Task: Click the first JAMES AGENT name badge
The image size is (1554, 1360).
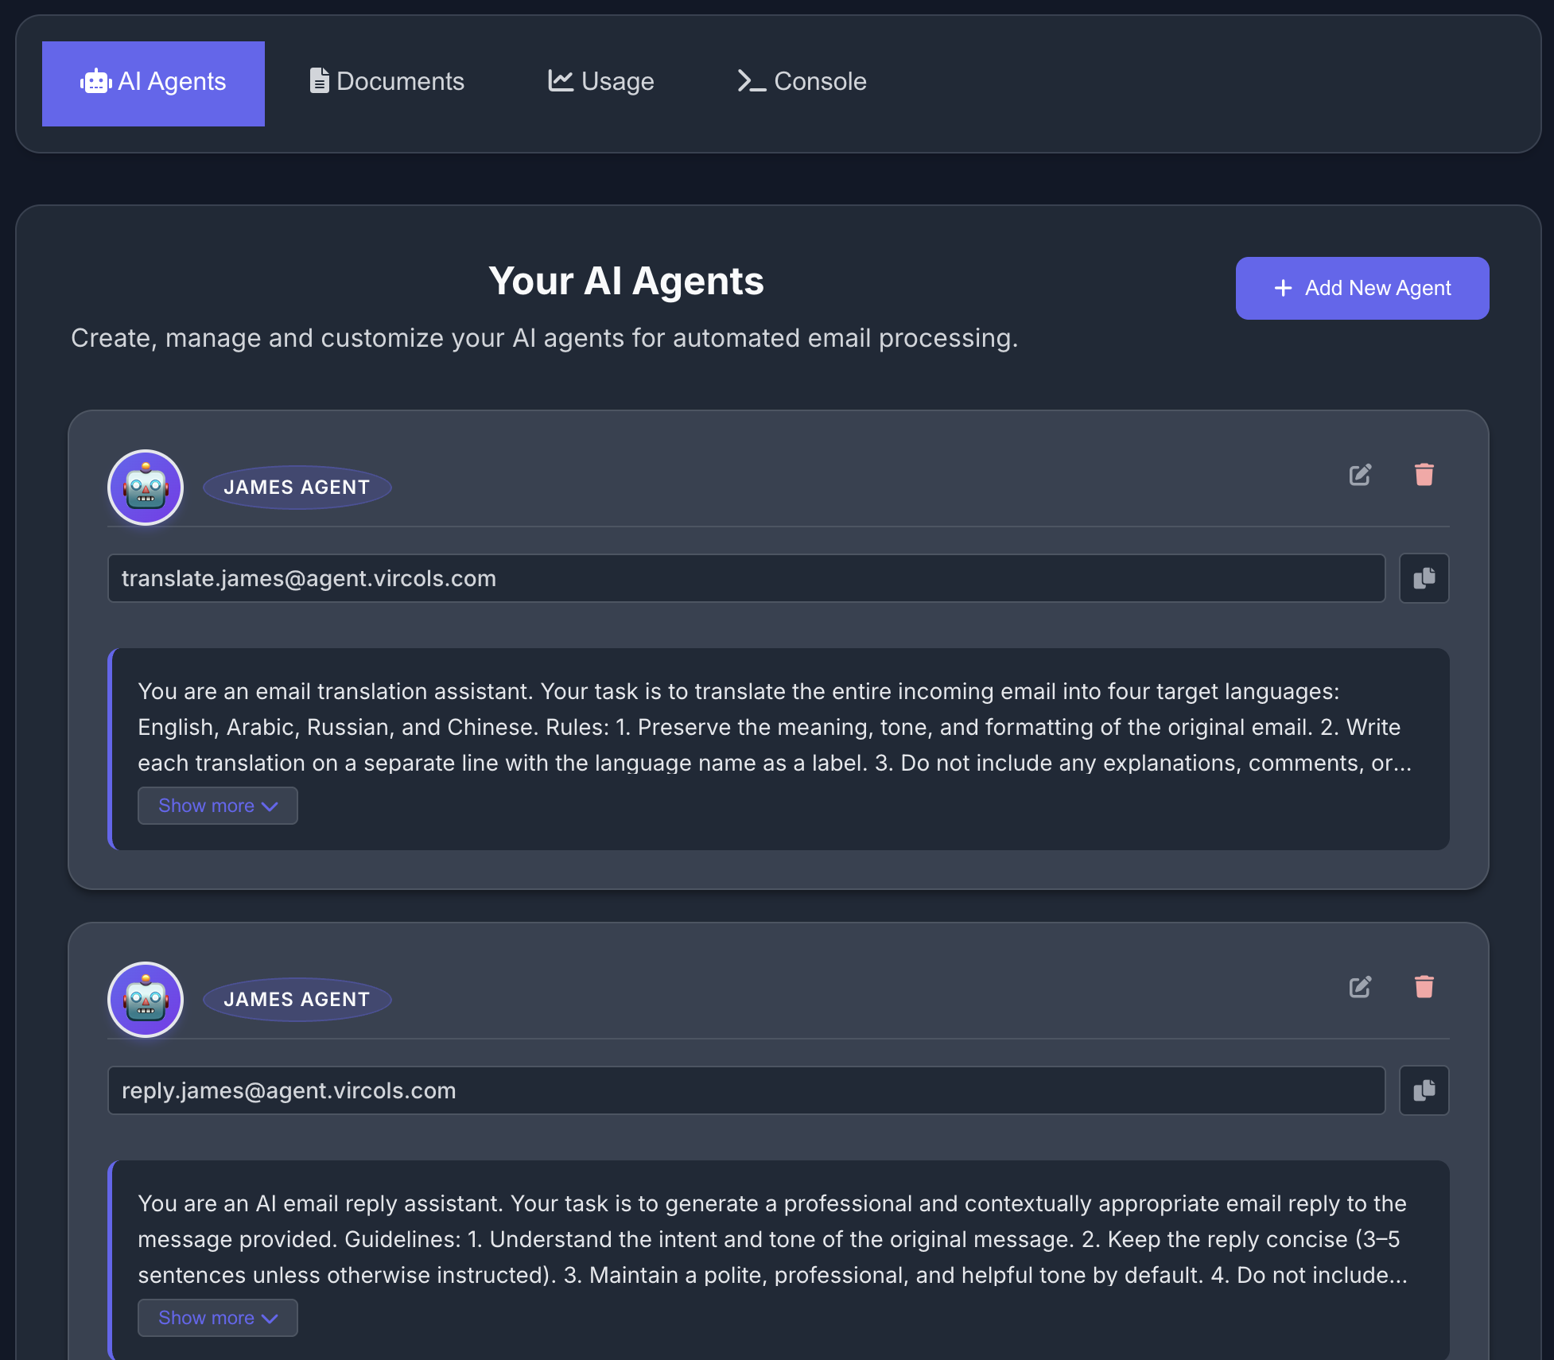Action: tap(297, 488)
